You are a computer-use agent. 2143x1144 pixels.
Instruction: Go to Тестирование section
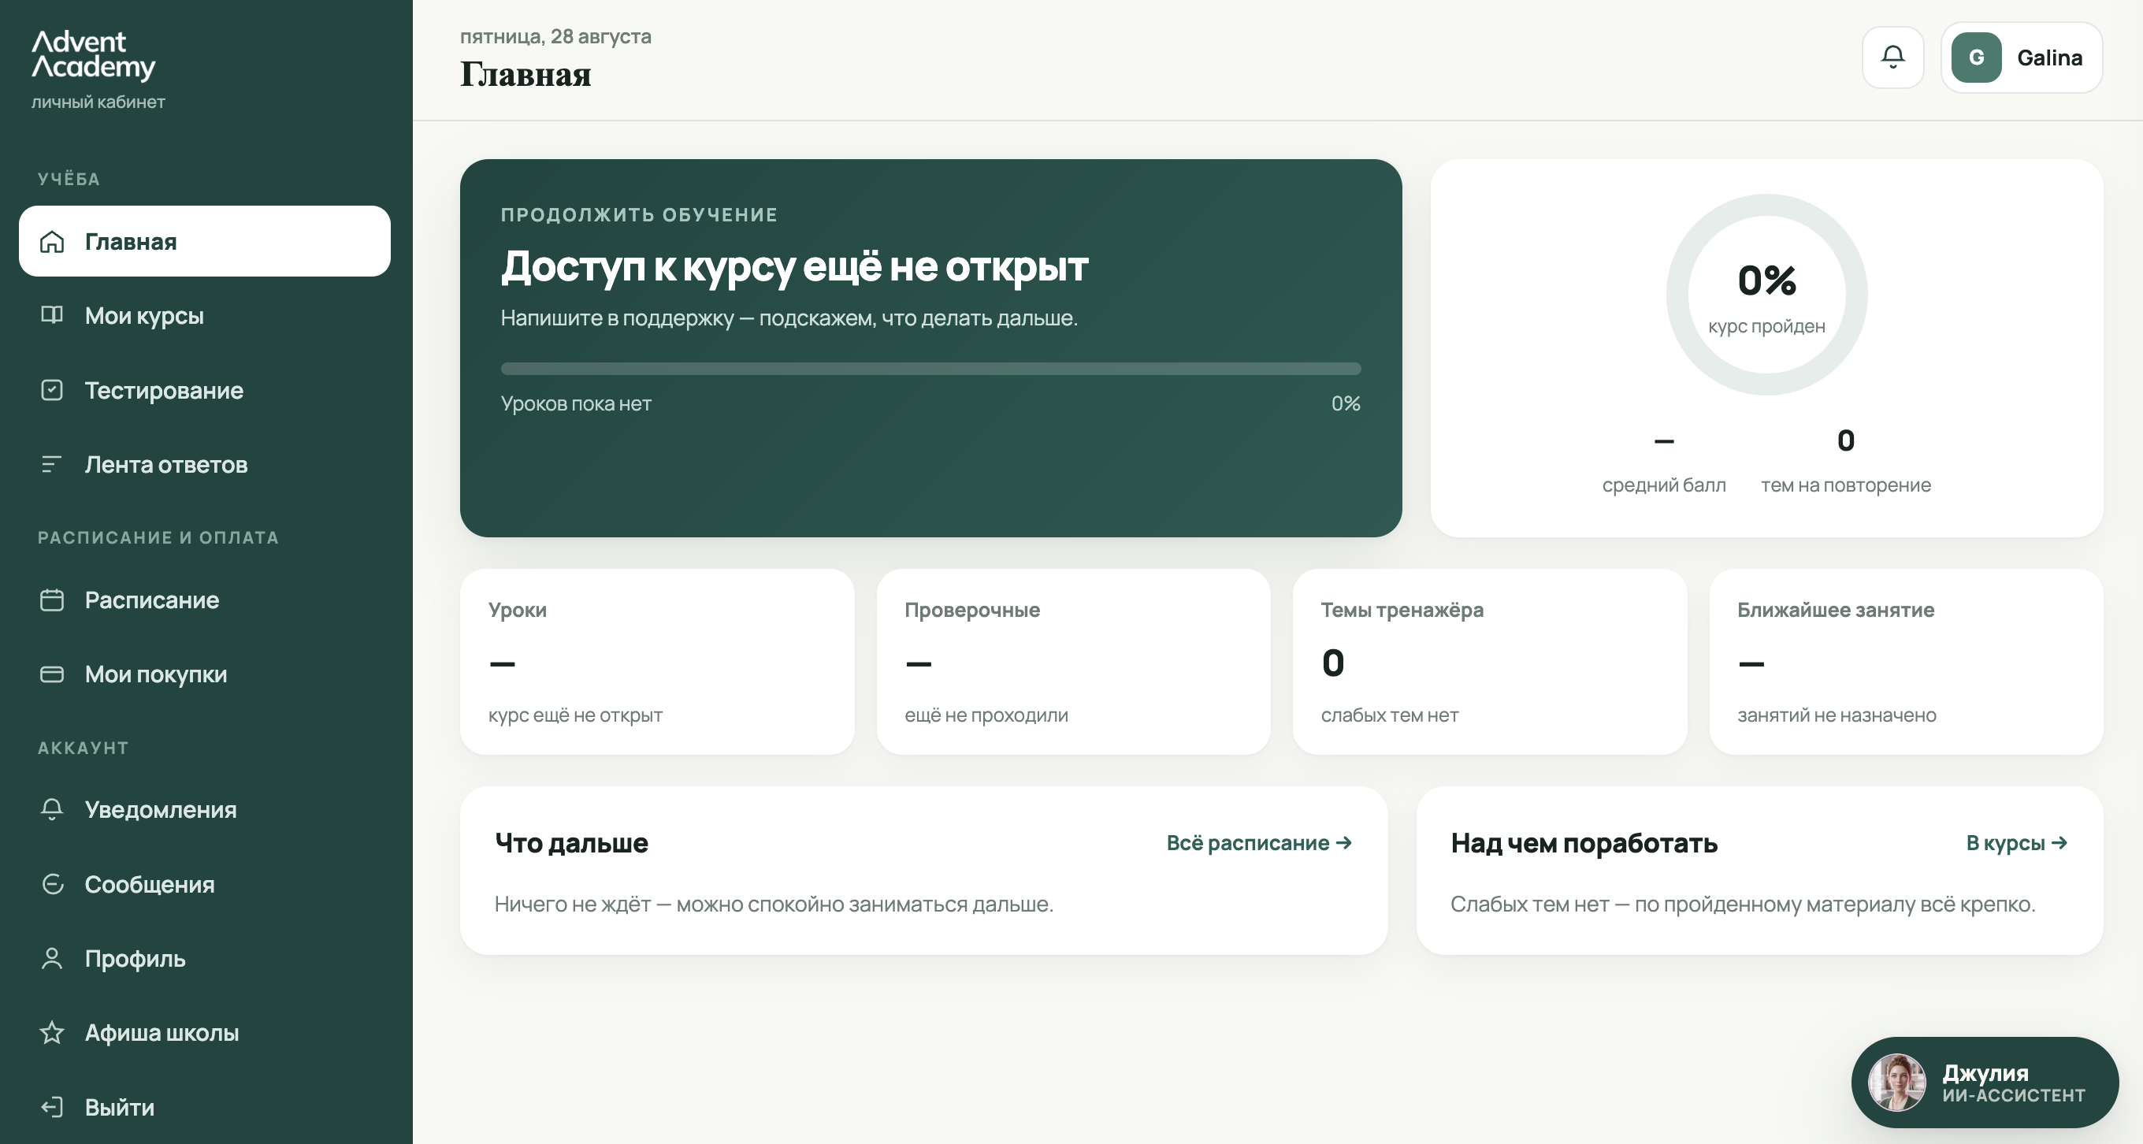205,390
